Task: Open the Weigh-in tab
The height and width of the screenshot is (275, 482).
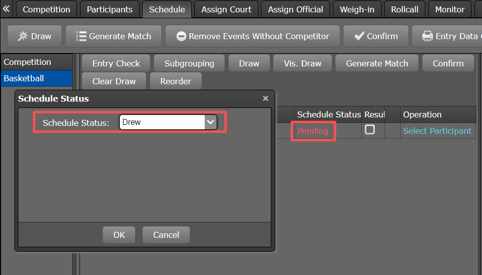Action: click(x=357, y=9)
